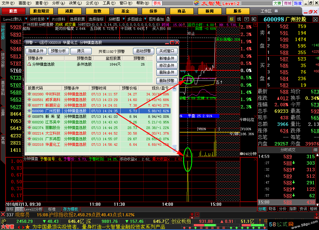Image resolution: width=319 pixels, height=230 pixels.
Task: Expand the 分时走势 dropdown arrow
Action: click(x=48, y=19)
